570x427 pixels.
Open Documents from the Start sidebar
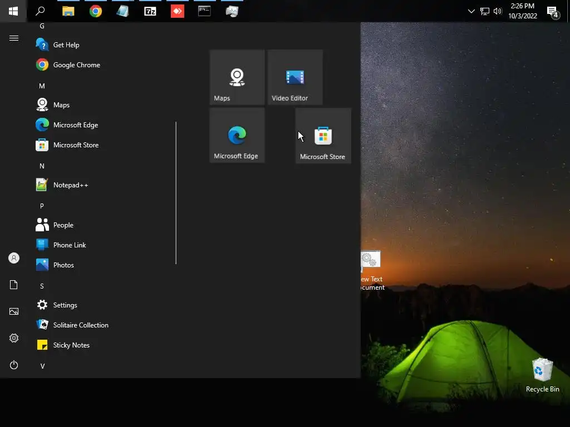click(x=14, y=285)
